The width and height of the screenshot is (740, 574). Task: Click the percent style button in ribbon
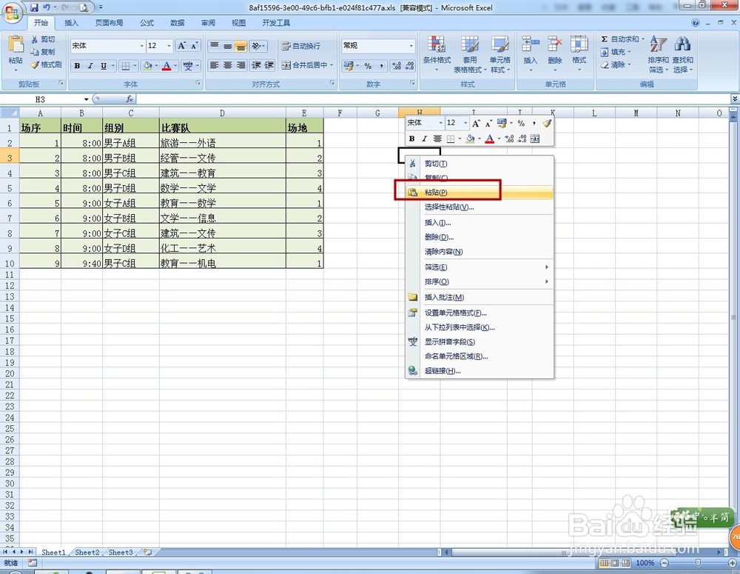368,66
